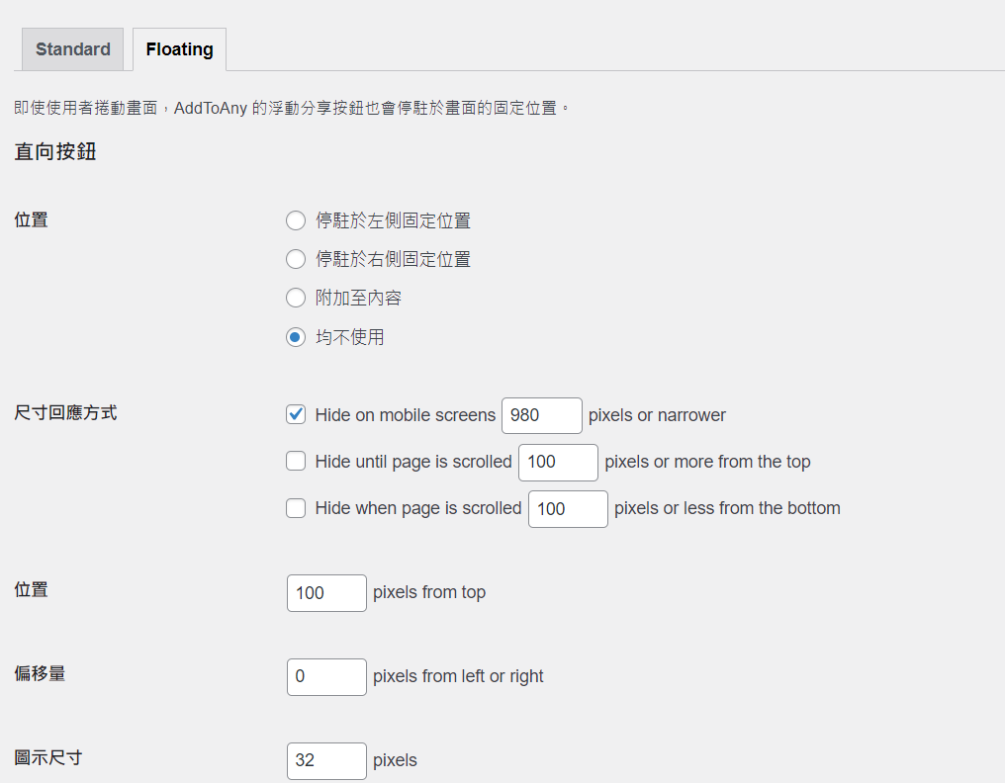
Task: Tick the Hide when page is scrolled checkbox
Action: 296,508
